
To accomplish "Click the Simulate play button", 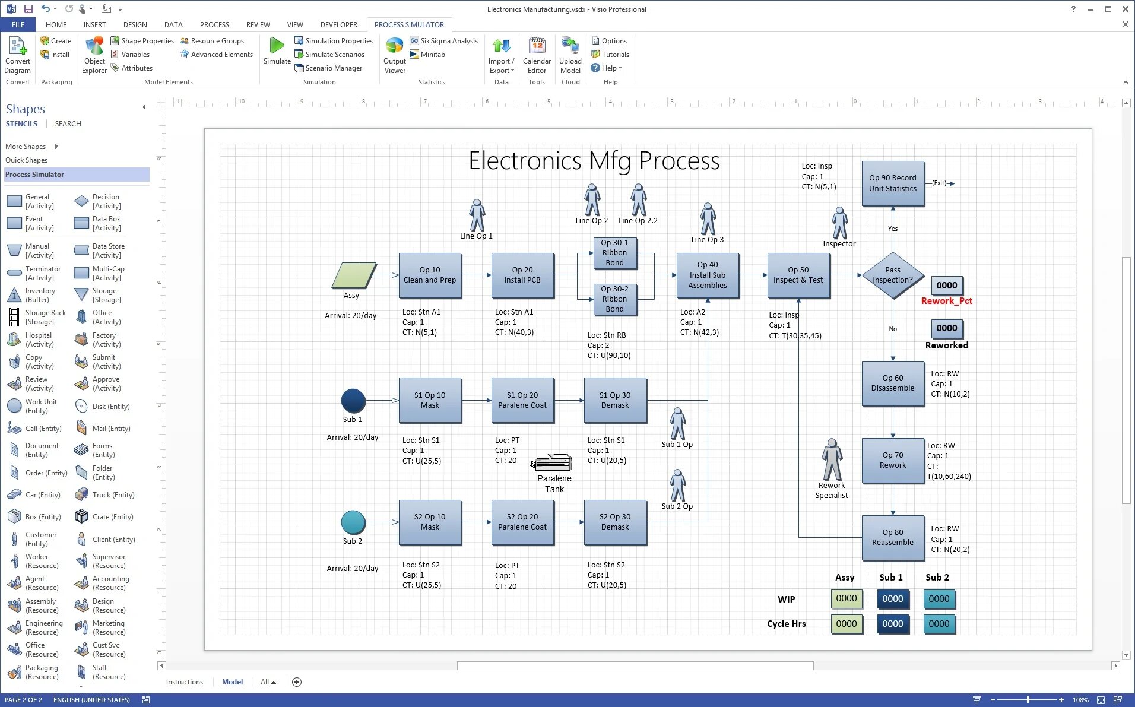I will tap(275, 50).
